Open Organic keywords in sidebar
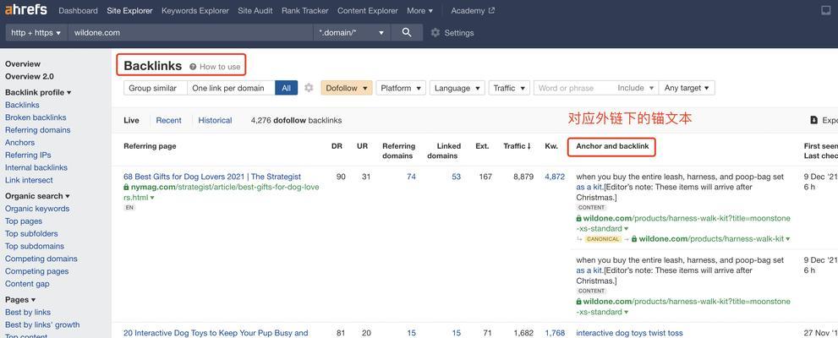Image resolution: width=838 pixels, height=338 pixels. [x=37, y=209]
